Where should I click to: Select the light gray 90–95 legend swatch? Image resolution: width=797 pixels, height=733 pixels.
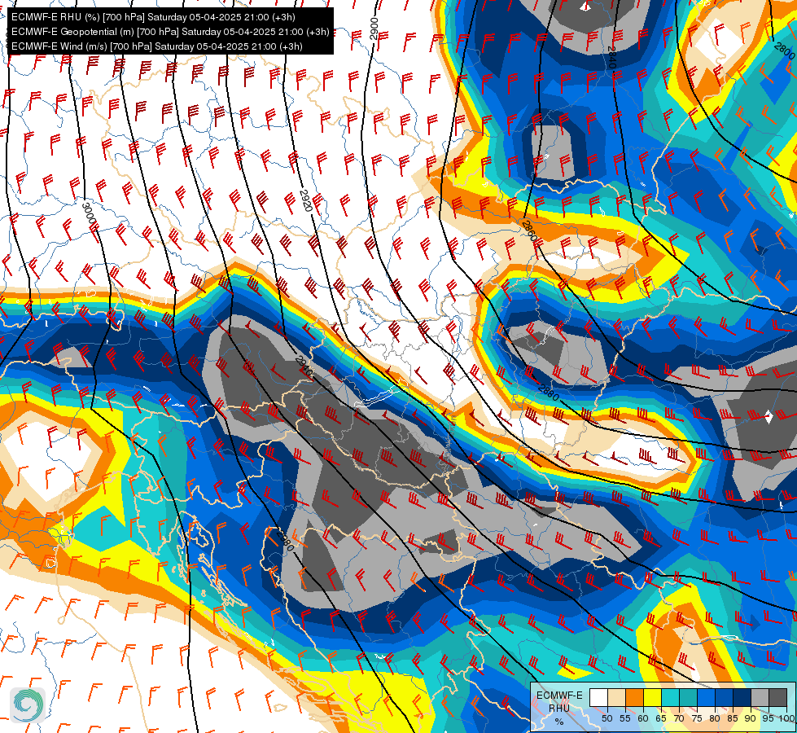coord(760,698)
